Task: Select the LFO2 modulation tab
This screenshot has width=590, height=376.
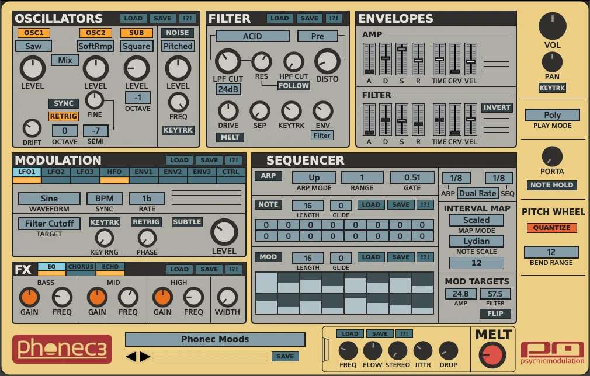Action: (x=55, y=172)
